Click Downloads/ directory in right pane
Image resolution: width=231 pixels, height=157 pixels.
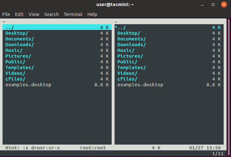pyautogui.click(x=131, y=45)
